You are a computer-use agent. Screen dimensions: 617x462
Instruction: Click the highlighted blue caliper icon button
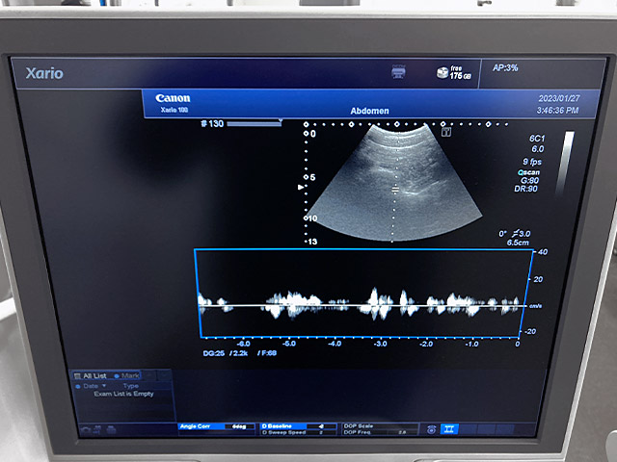click(x=449, y=429)
